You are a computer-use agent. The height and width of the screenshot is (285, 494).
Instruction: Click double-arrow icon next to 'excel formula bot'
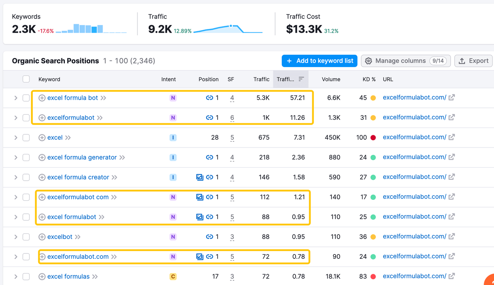[103, 98]
